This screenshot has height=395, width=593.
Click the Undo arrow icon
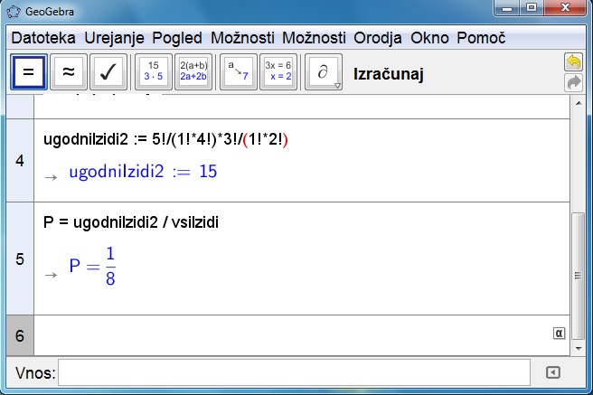click(573, 62)
